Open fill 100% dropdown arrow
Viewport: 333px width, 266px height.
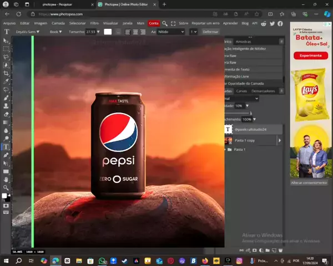point(254,120)
